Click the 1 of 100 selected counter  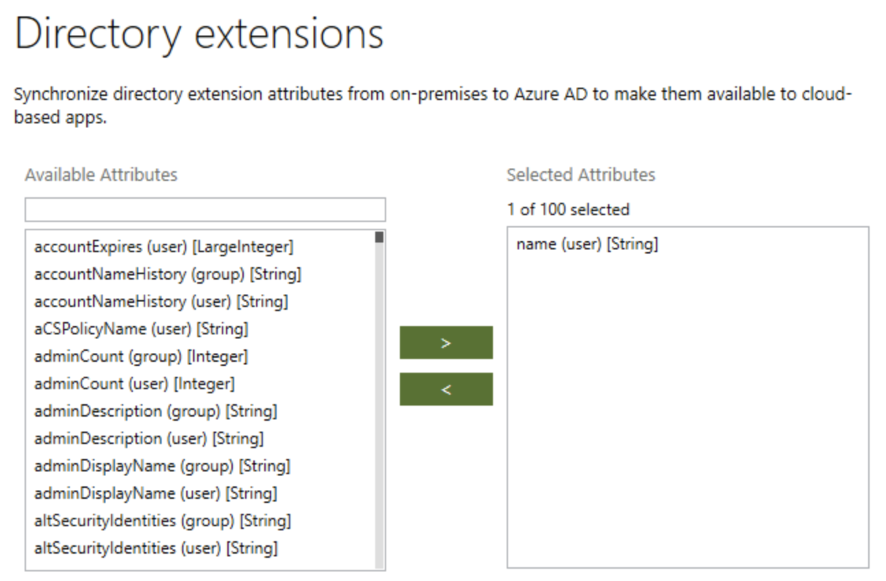coord(568,210)
